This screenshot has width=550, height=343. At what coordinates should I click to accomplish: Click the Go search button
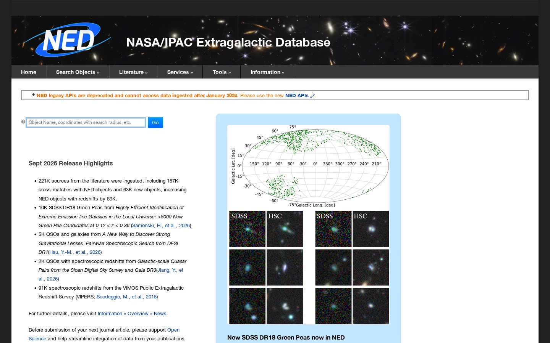(x=155, y=122)
